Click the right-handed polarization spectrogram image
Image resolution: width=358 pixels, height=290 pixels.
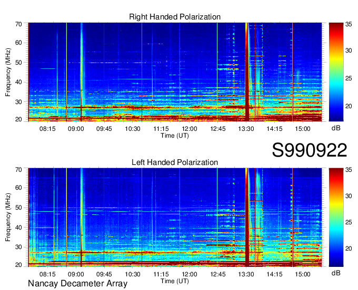pyautogui.click(x=175, y=72)
